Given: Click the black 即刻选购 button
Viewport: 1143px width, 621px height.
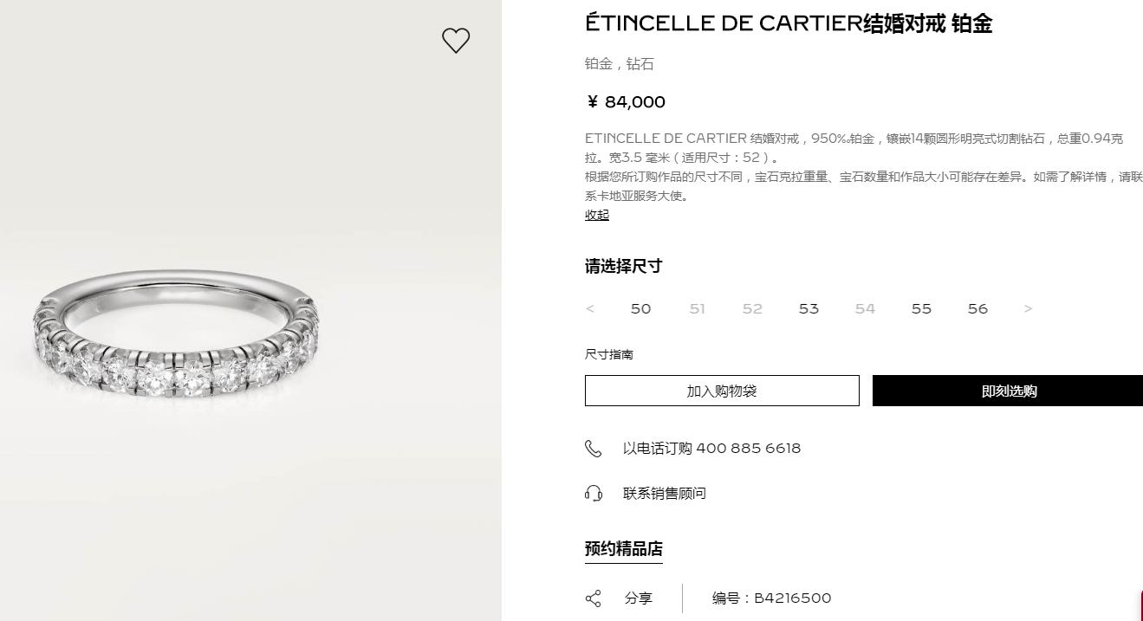Looking at the screenshot, I should click(x=1008, y=391).
